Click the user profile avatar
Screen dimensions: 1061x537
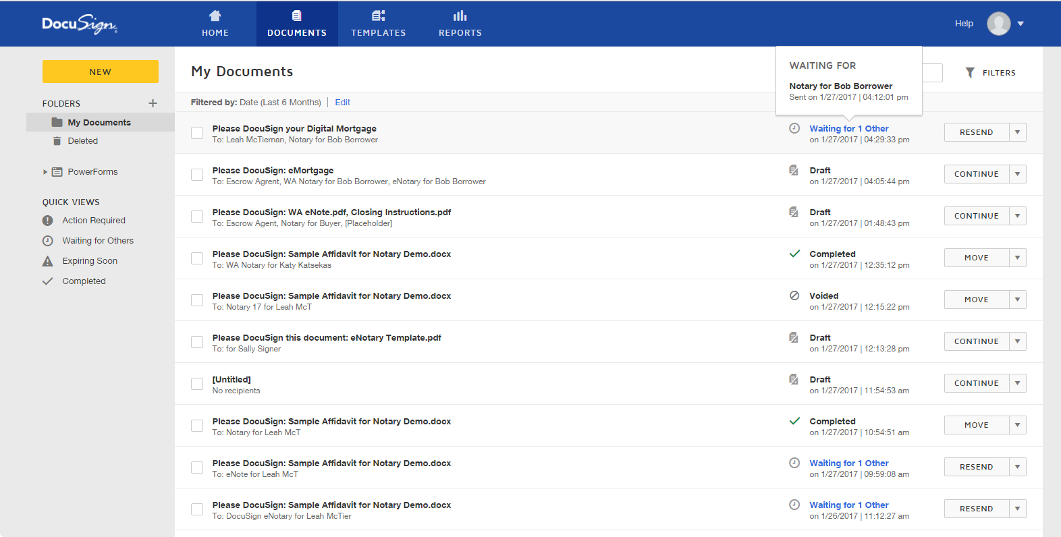point(998,24)
